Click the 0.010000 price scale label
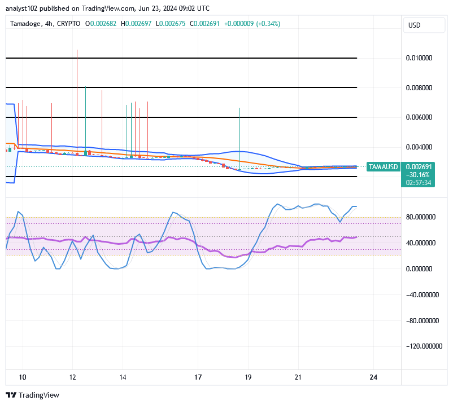The height and width of the screenshot is (405, 453). pos(419,58)
